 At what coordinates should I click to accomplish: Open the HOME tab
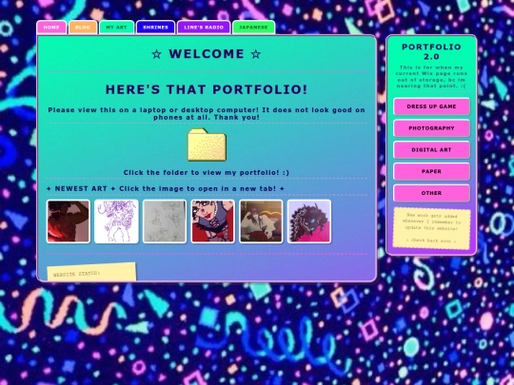click(x=51, y=28)
